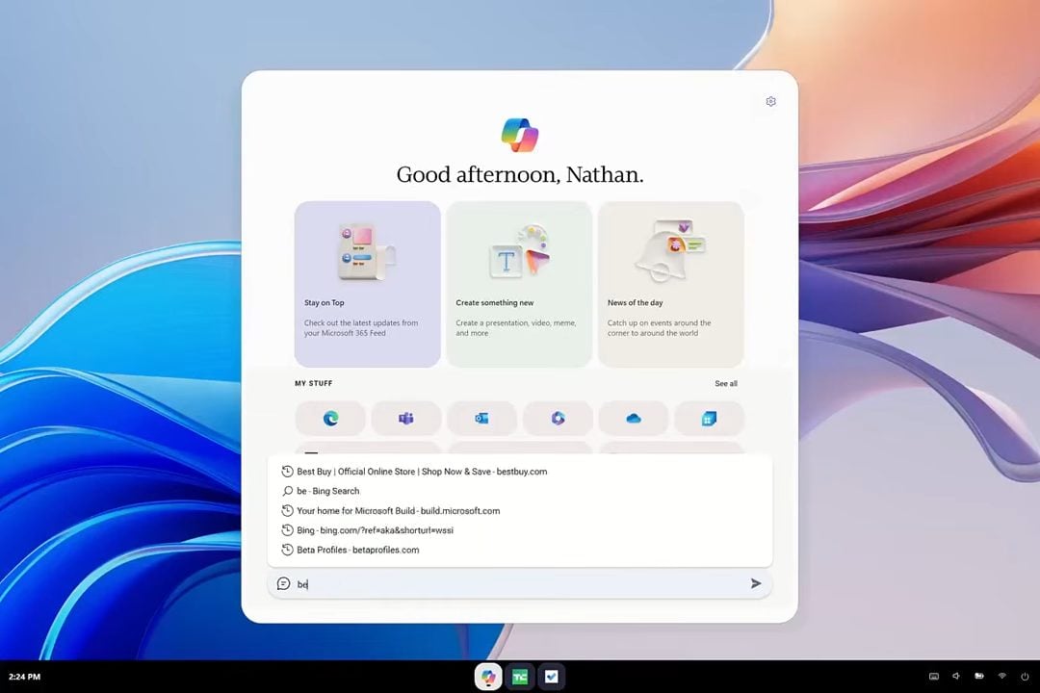1040x693 pixels.
Task: Click the chat bubble icon in prompt box
Action: click(284, 583)
